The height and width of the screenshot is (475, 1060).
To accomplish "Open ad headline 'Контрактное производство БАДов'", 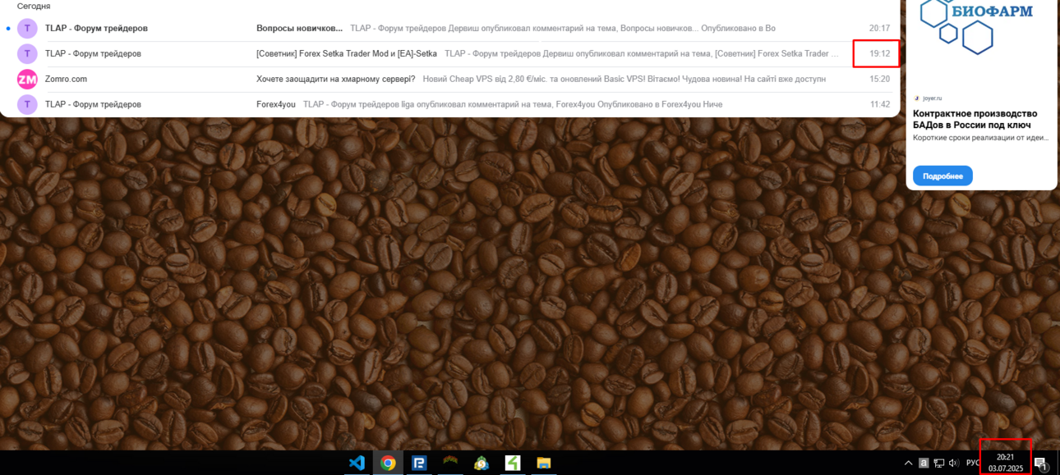I will [x=975, y=119].
